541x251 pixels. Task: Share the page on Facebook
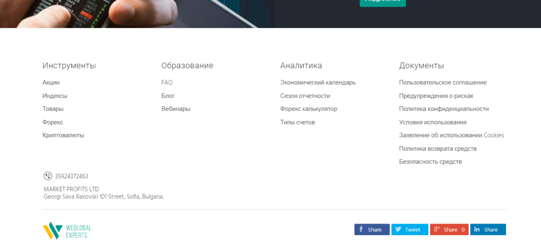(x=371, y=229)
